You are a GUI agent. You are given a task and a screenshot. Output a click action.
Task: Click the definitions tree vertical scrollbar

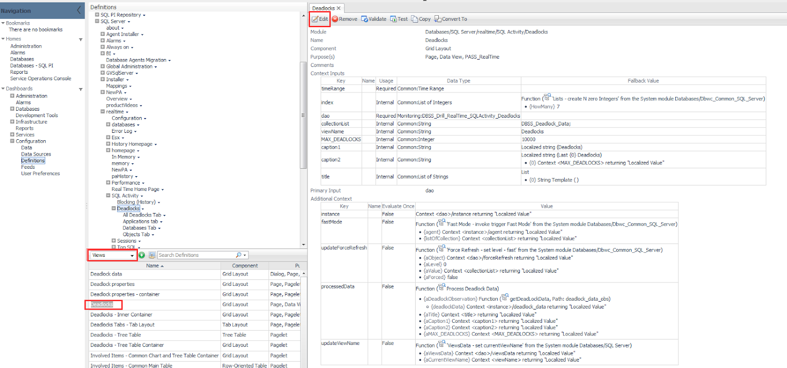[303, 116]
